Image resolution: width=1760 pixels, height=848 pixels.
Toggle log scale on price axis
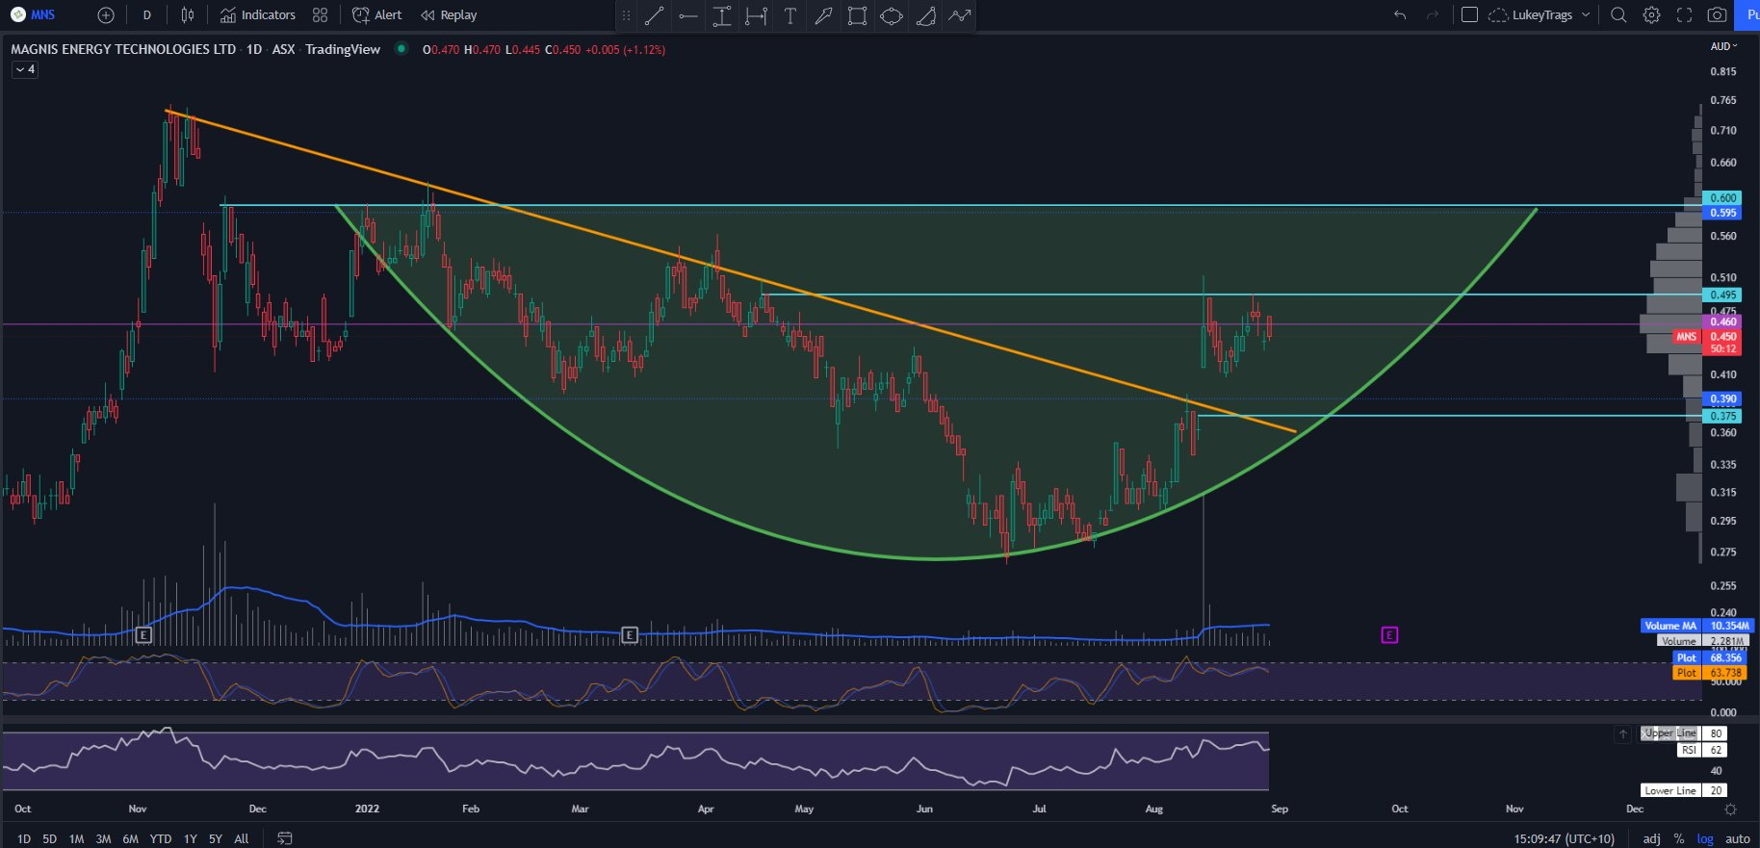click(x=1705, y=838)
